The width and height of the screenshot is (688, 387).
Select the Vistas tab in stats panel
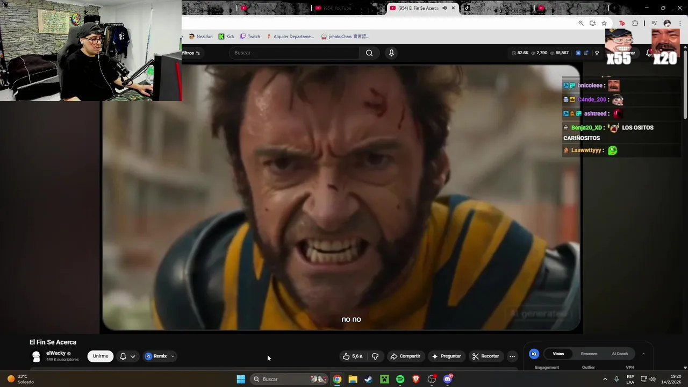point(558,354)
